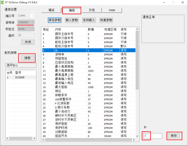Click the memory table scroll-down arrow
The image size is (188, 146).
pyautogui.click(x=137, y=136)
